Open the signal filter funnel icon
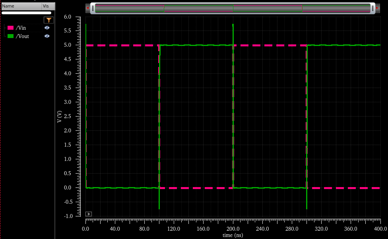The image size is (388, 239). tap(49, 20)
